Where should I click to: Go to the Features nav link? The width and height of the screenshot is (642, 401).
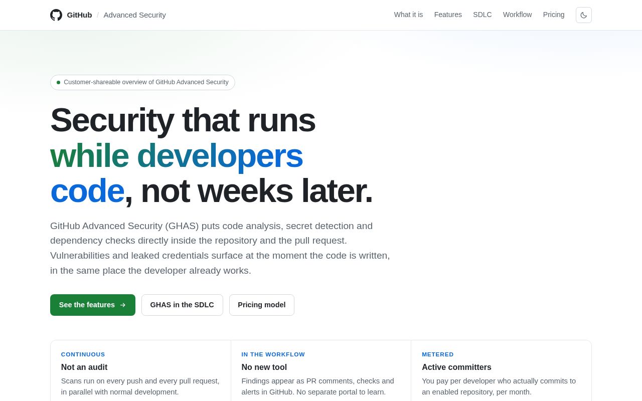pos(448,15)
